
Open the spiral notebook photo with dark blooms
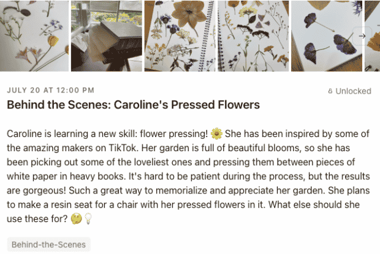[x=253, y=36]
